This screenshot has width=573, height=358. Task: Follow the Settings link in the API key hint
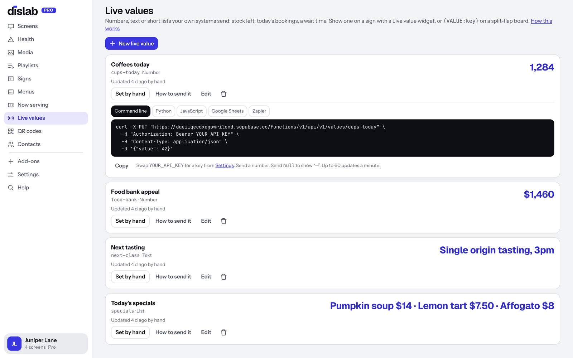point(225,166)
